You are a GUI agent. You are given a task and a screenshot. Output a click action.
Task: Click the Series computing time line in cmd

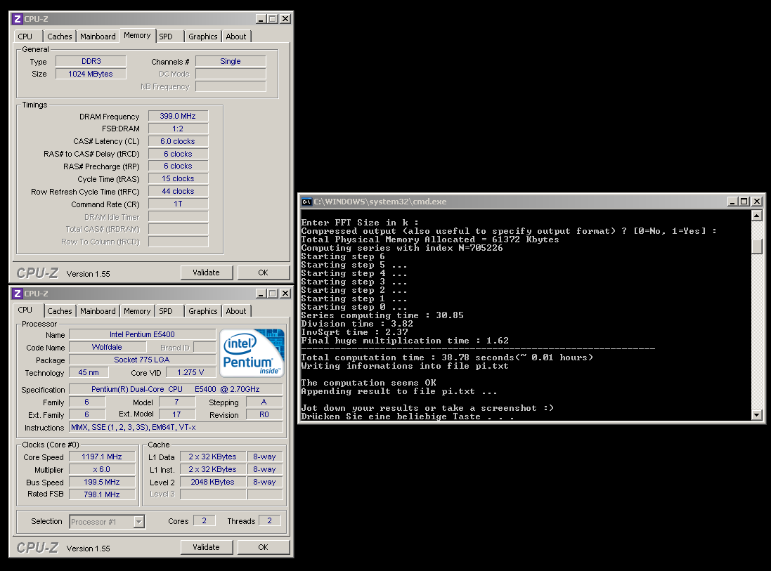pos(382,315)
